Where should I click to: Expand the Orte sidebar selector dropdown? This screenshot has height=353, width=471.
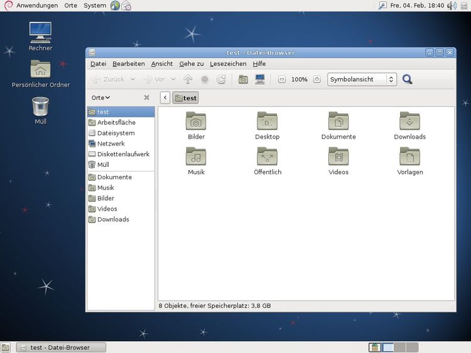click(100, 98)
